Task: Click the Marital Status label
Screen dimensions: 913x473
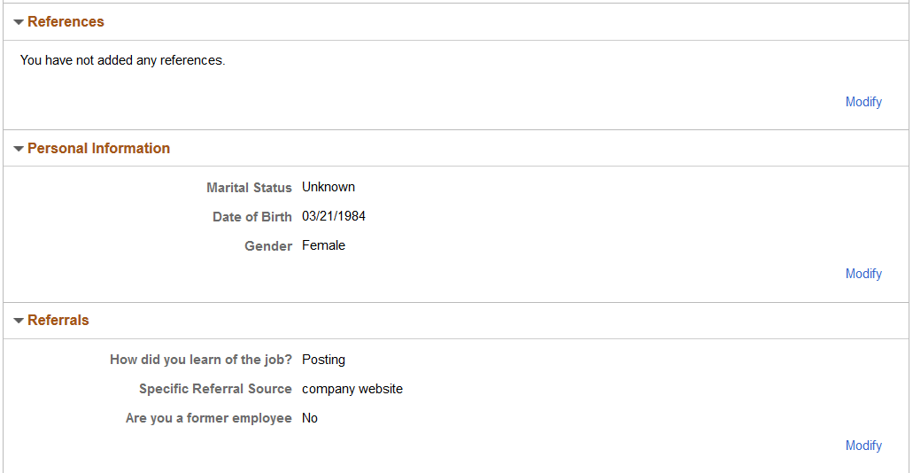Action: [x=249, y=188]
